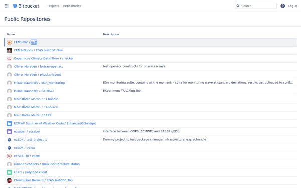Open the ec-VECTRI project link

point(21,156)
